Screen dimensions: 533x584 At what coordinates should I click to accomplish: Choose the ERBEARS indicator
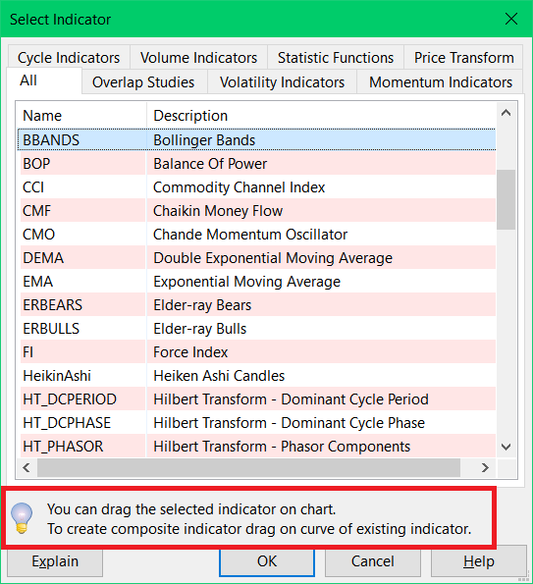[x=256, y=305]
